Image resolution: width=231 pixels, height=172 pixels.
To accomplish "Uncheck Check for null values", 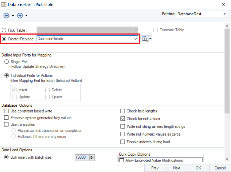I will point(123,119).
